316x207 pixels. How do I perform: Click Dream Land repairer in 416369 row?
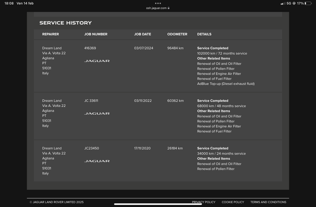52,48
